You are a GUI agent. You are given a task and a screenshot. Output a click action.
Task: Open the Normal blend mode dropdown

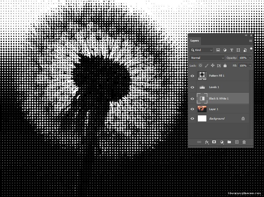pyautogui.click(x=207, y=58)
